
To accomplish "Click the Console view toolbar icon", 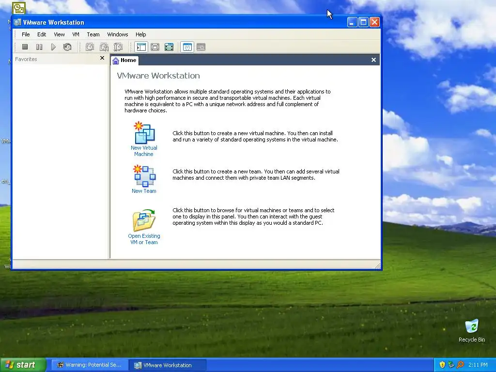I will click(x=201, y=47).
